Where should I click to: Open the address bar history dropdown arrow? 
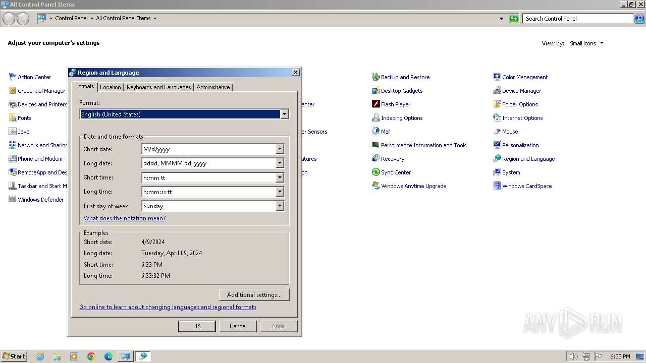[x=501, y=19]
